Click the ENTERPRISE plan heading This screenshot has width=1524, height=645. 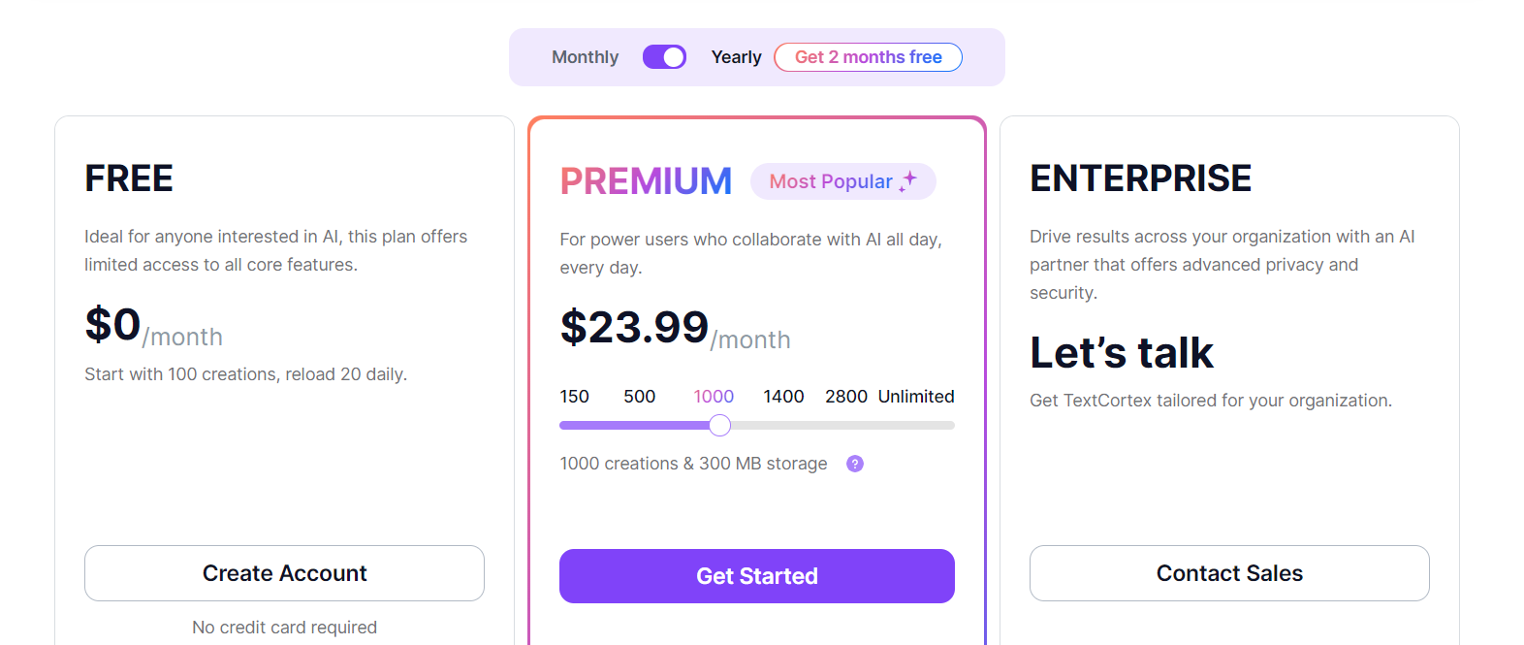click(x=1140, y=177)
